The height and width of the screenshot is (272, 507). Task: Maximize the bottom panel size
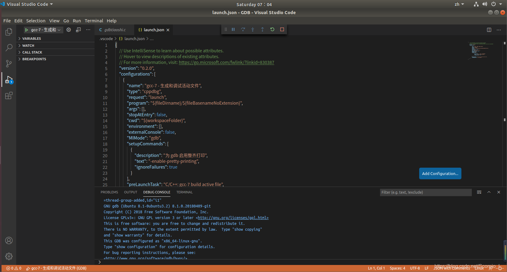[489, 192]
